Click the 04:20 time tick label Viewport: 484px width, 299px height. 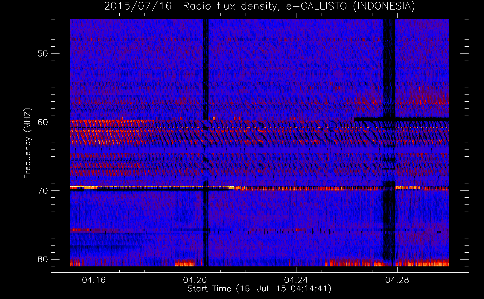[195, 280]
